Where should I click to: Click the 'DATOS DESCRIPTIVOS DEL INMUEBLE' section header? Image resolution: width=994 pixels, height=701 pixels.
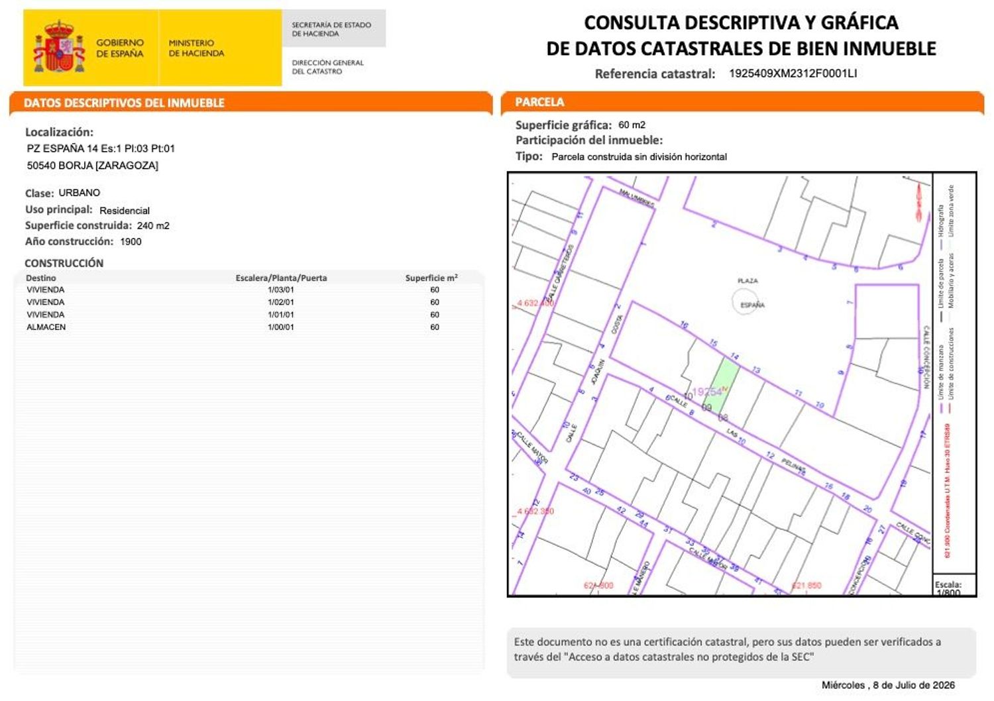coord(124,103)
